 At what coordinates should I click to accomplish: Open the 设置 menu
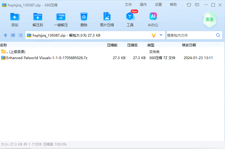click(158, 5)
